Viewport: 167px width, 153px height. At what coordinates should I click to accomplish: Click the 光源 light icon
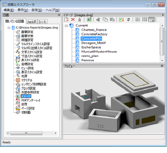18,76
